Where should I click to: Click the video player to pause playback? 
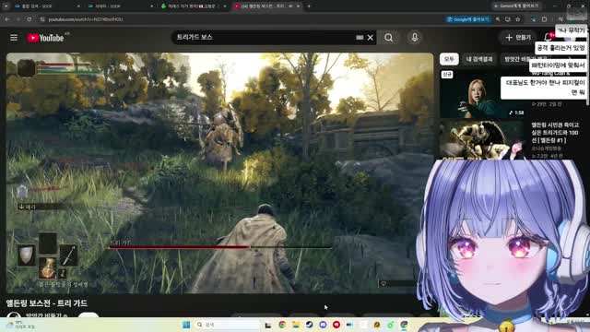[x=219, y=172]
